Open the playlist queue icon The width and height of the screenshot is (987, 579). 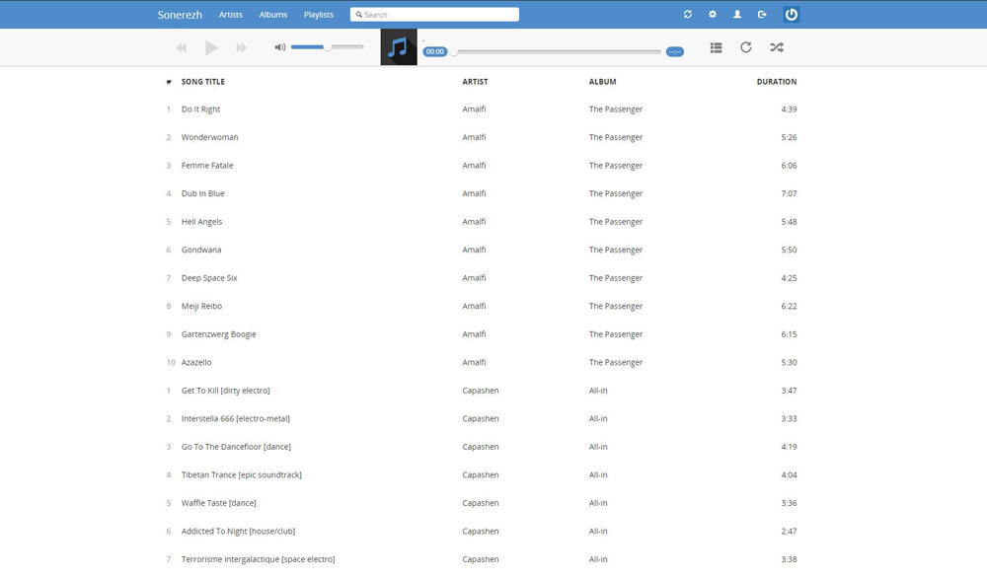coord(716,47)
